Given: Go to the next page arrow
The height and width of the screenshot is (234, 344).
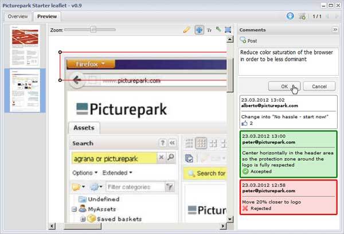Looking at the screenshot, I should coord(337,16).
